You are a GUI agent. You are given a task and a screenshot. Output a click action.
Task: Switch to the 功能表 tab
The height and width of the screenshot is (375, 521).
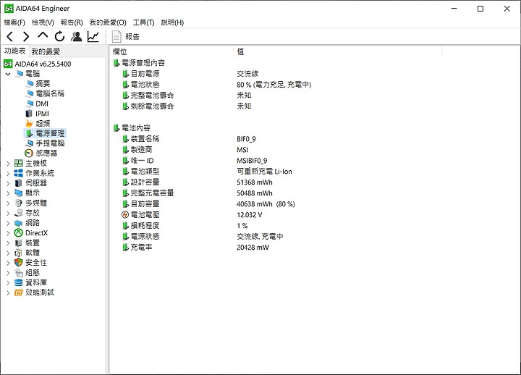point(15,51)
